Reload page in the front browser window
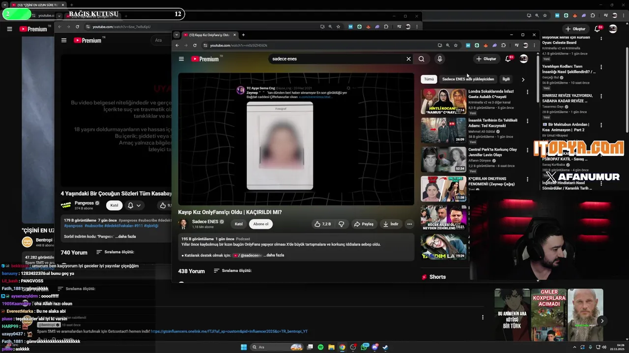The image size is (629, 353). pyautogui.click(x=195, y=46)
